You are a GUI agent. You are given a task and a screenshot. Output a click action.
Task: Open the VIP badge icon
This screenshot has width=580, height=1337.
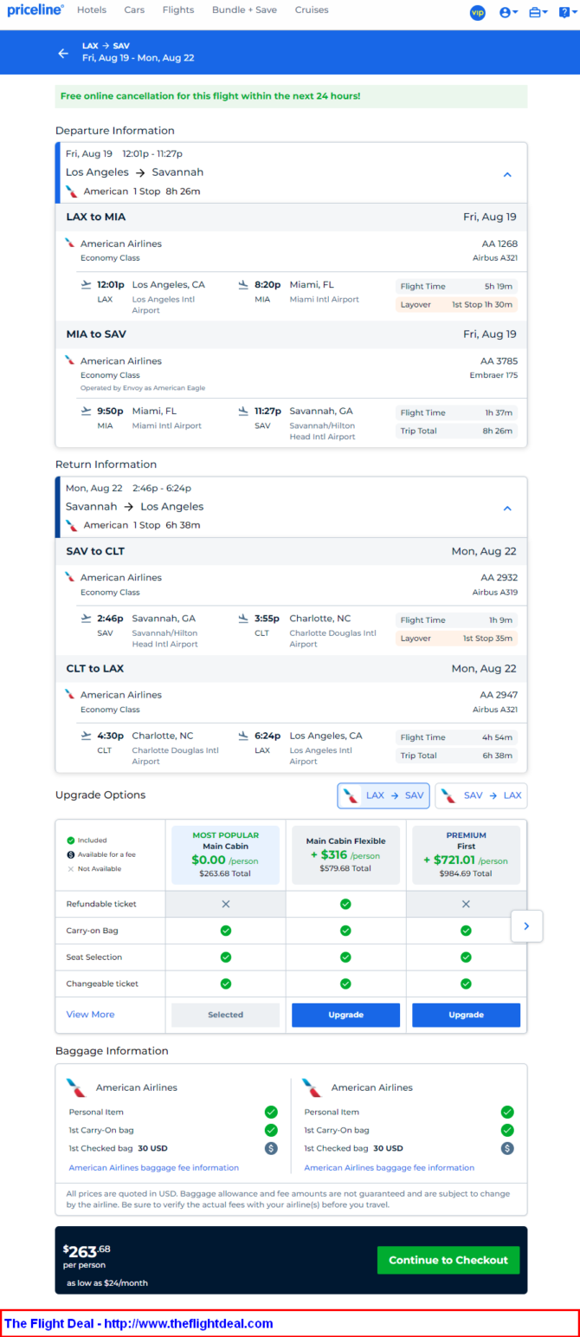point(477,12)
